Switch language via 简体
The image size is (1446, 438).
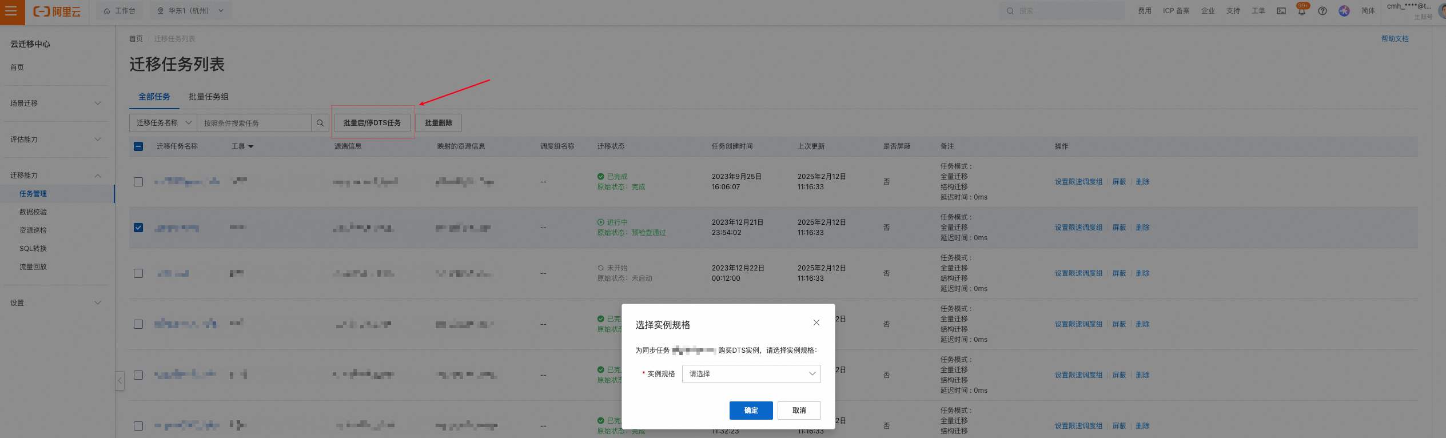(1368, 11)
